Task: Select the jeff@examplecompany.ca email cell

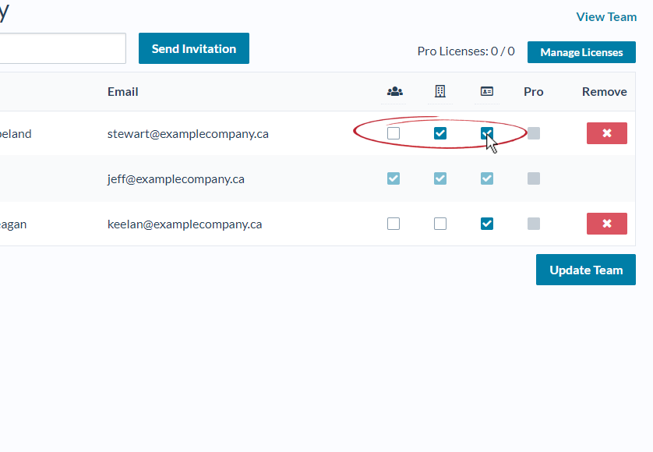Action: pos(176,179)
